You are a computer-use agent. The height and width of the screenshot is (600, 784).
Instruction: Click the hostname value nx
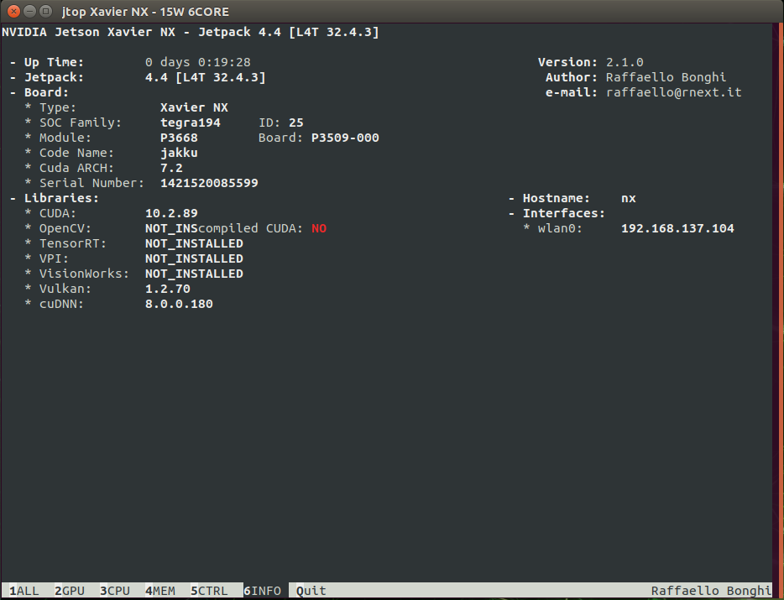click(x=629, y=199)
